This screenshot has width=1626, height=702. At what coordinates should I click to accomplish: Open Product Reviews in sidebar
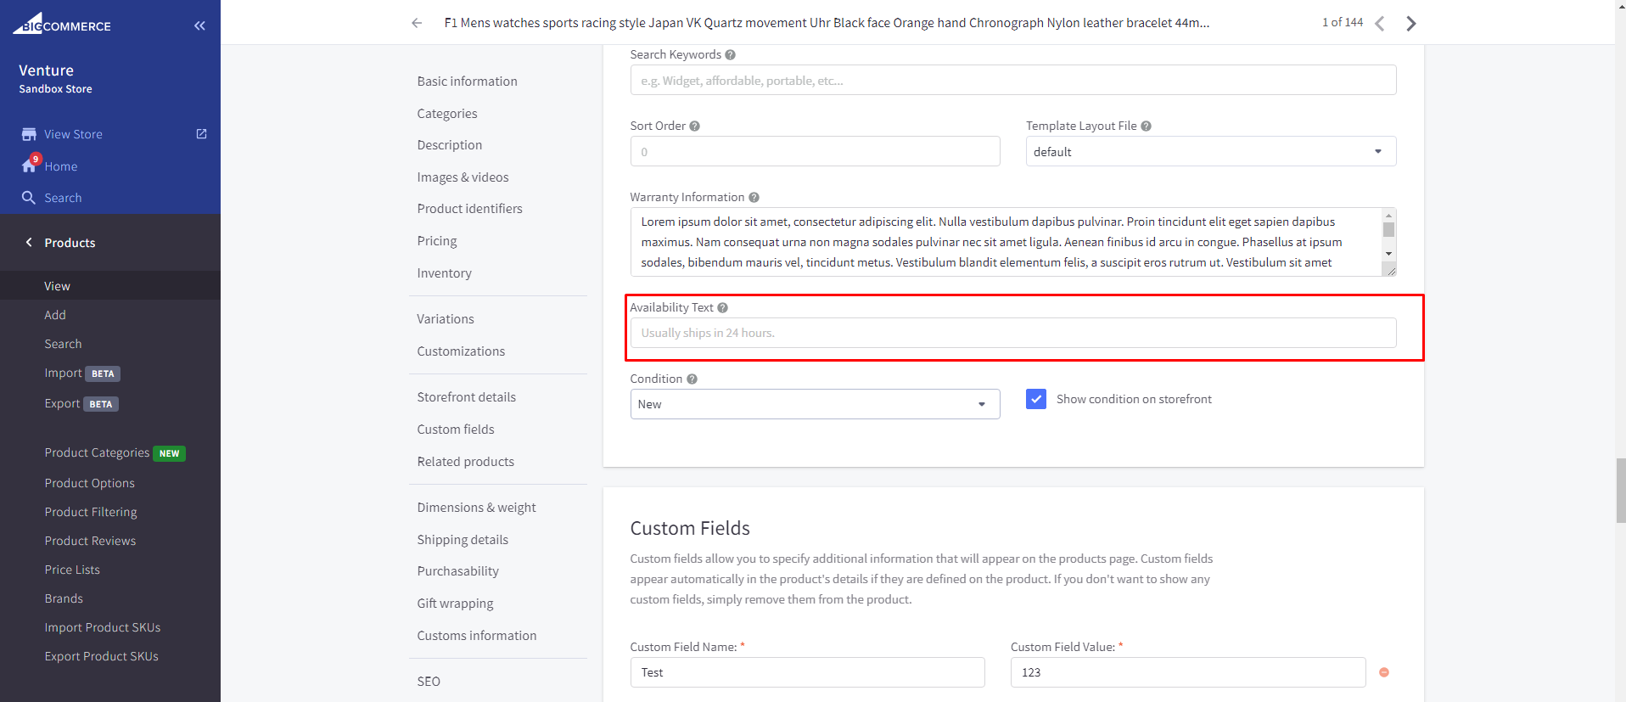point(90,541)
